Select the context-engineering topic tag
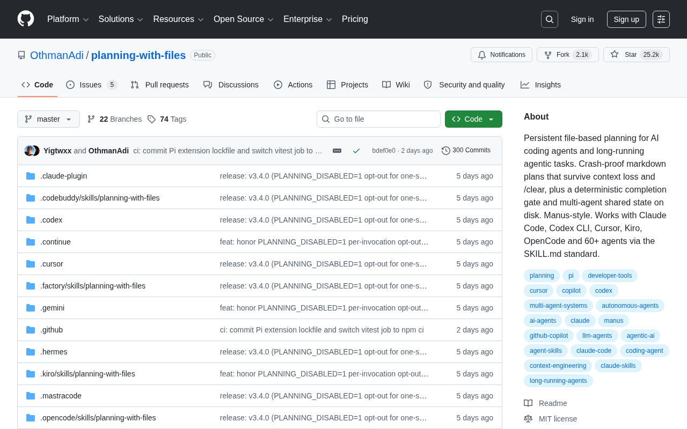Viewport: 687px width, 429px height. [558, 366]
